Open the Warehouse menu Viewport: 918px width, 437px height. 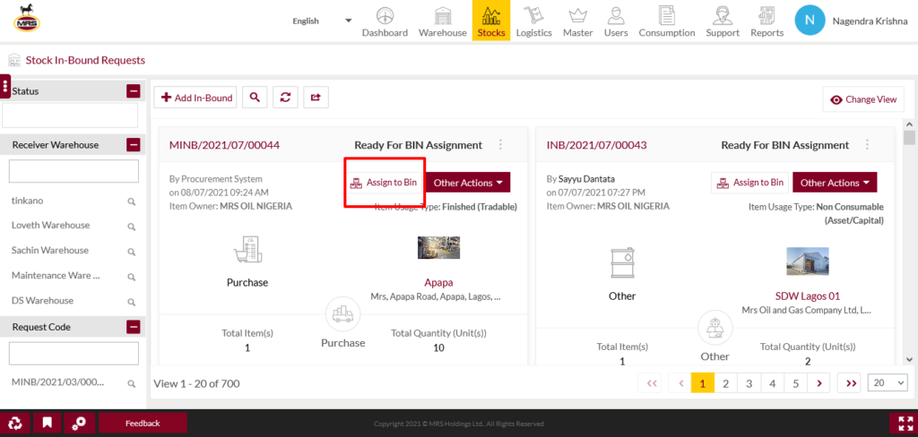[443, 21]
